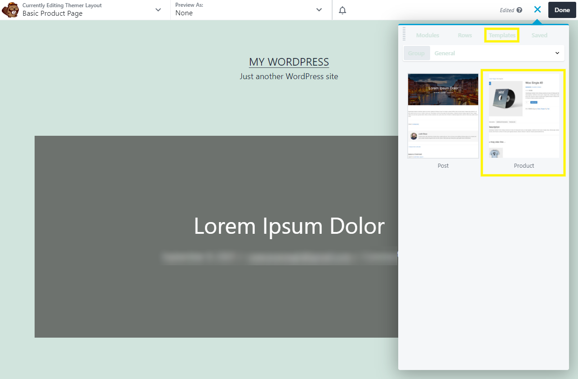
Task: Click the Woo image in the Product template preview
Action: (x=506, y=98)
